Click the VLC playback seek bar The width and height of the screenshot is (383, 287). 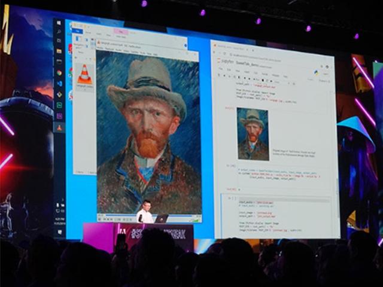click(x=148, y=216)
